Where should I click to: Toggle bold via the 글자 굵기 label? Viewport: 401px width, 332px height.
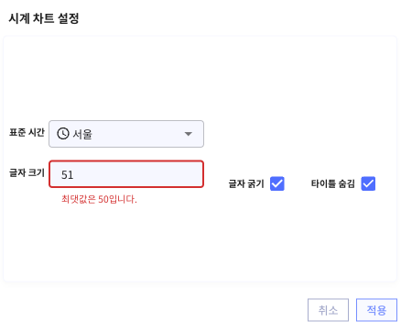point(246,183)
